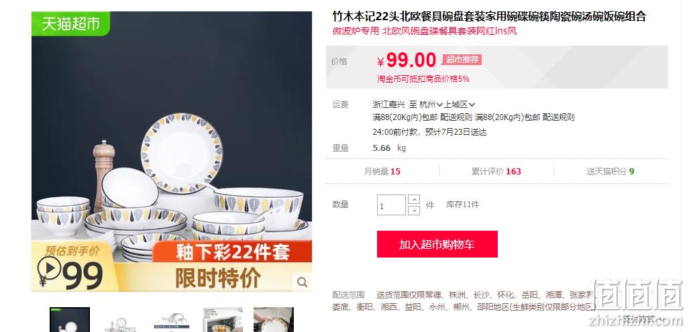Click 月销量 15 sales stat
The width and height of the screenshot is (689, 332).
pos(382,171)
